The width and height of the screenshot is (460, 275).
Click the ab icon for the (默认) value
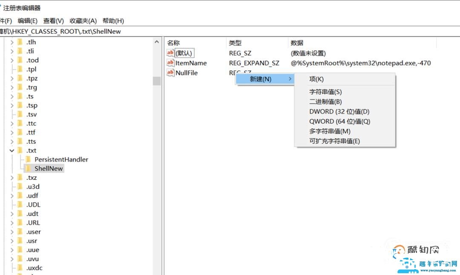[x=170, y=53]
